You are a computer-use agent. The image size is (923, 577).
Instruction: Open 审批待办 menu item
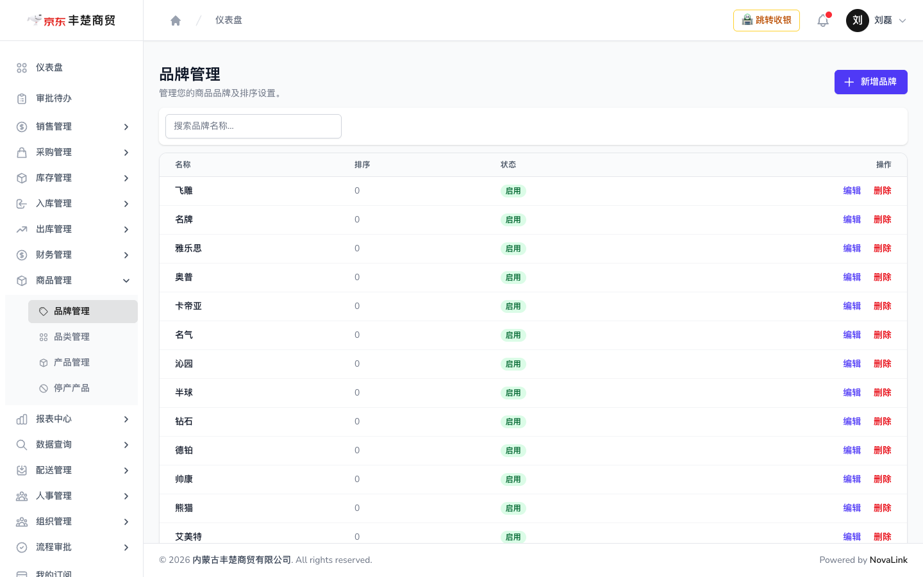click(71, 99)
